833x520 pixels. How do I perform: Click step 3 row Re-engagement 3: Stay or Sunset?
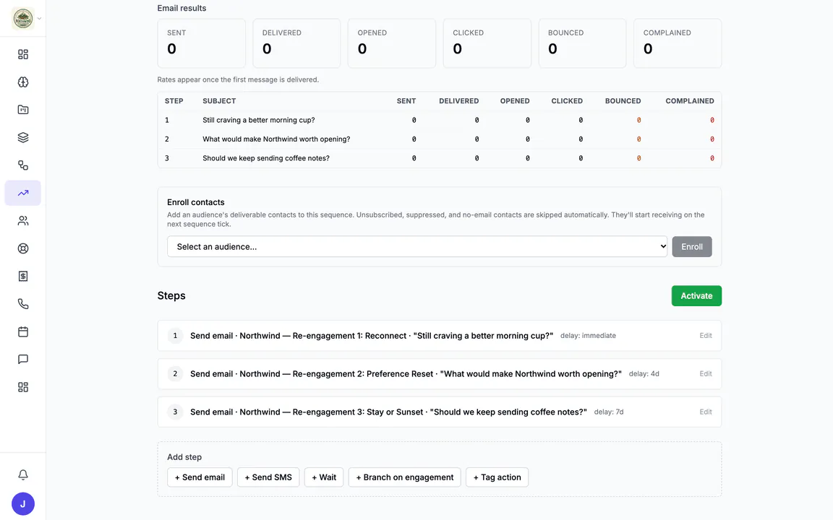click(440, 412)
